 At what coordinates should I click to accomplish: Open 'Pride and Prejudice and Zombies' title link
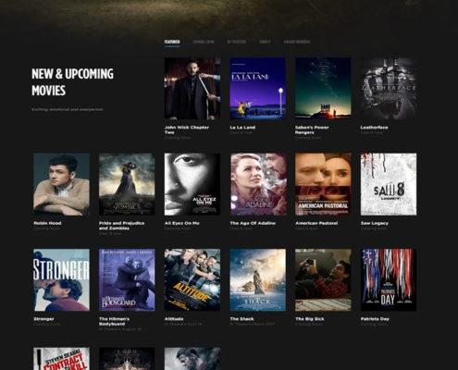[x=121, y=226]
